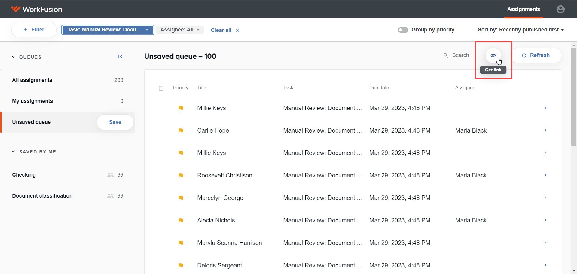Click priority flag for Roosevelt Christison
This screenshot has width=577, height=274.
tap(181, 176)
